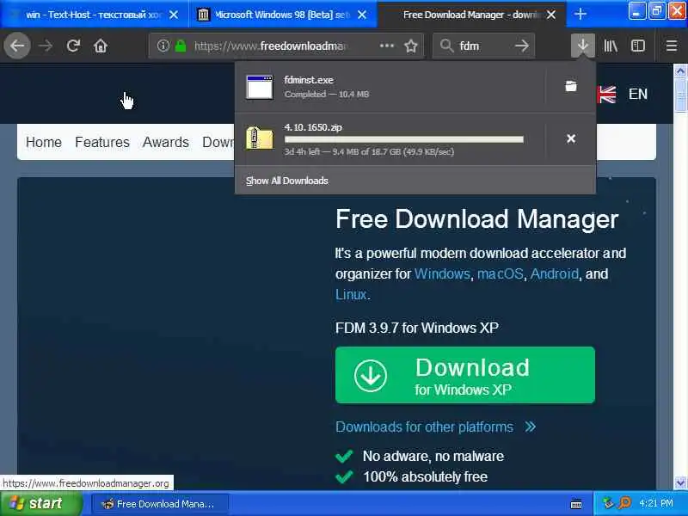The width and height of the screenshot is (688, 516).
Task: Open the browser home page
Action: (x=101, y=46)
